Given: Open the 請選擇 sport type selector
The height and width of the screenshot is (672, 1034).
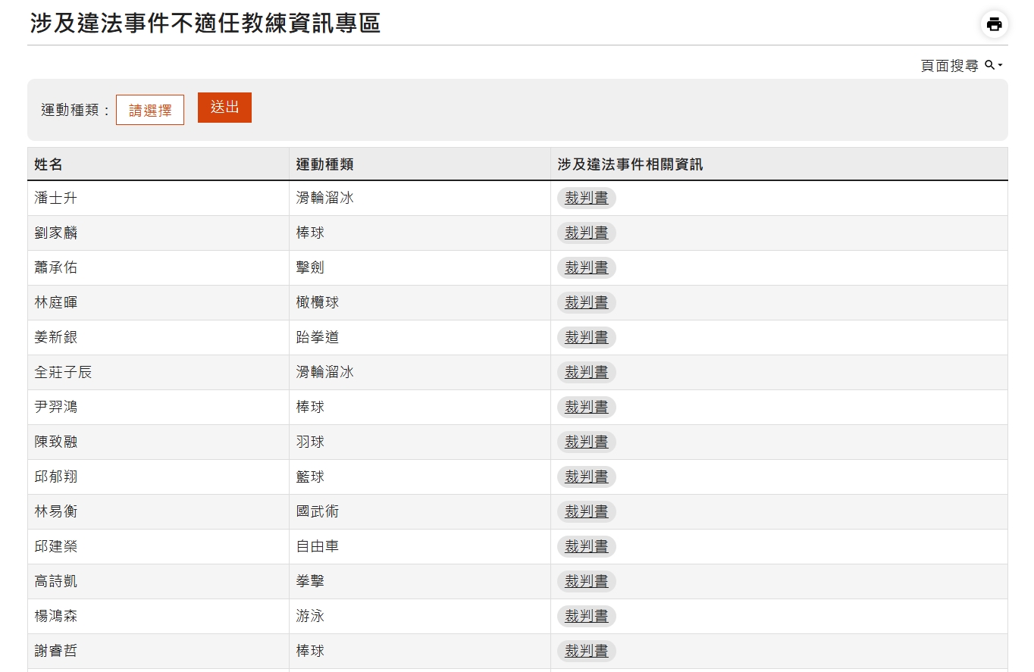Looking at the screenshot, I should (150, 110).
